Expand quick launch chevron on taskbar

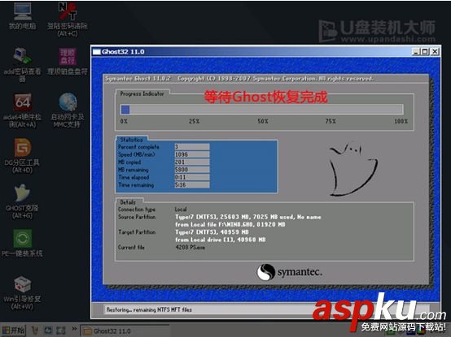(74, 329)
